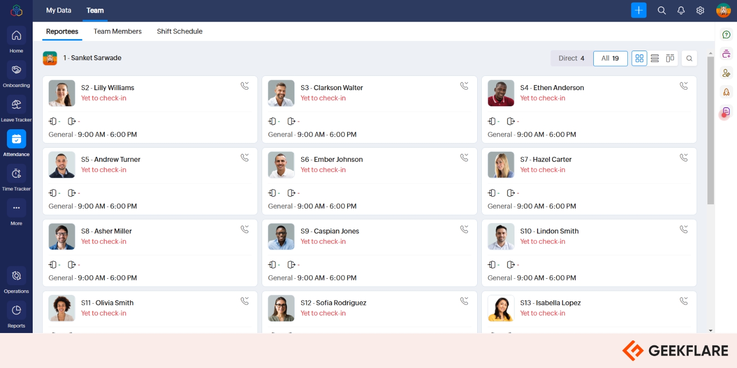This screenshot has height=368, width=737.
Task: Open S10 - Lindon Smith profile name
Action: 550,231
